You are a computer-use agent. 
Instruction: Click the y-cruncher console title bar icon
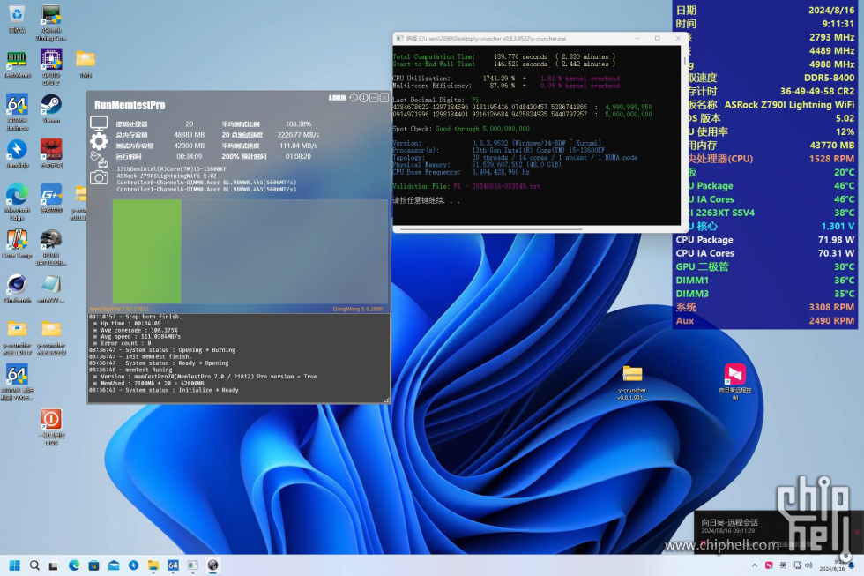(x=398, y=38)
